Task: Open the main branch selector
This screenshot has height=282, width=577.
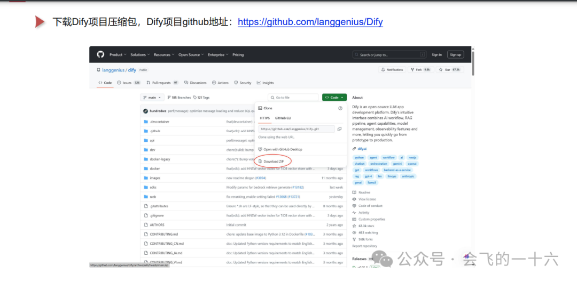Action: coord(152,98)
